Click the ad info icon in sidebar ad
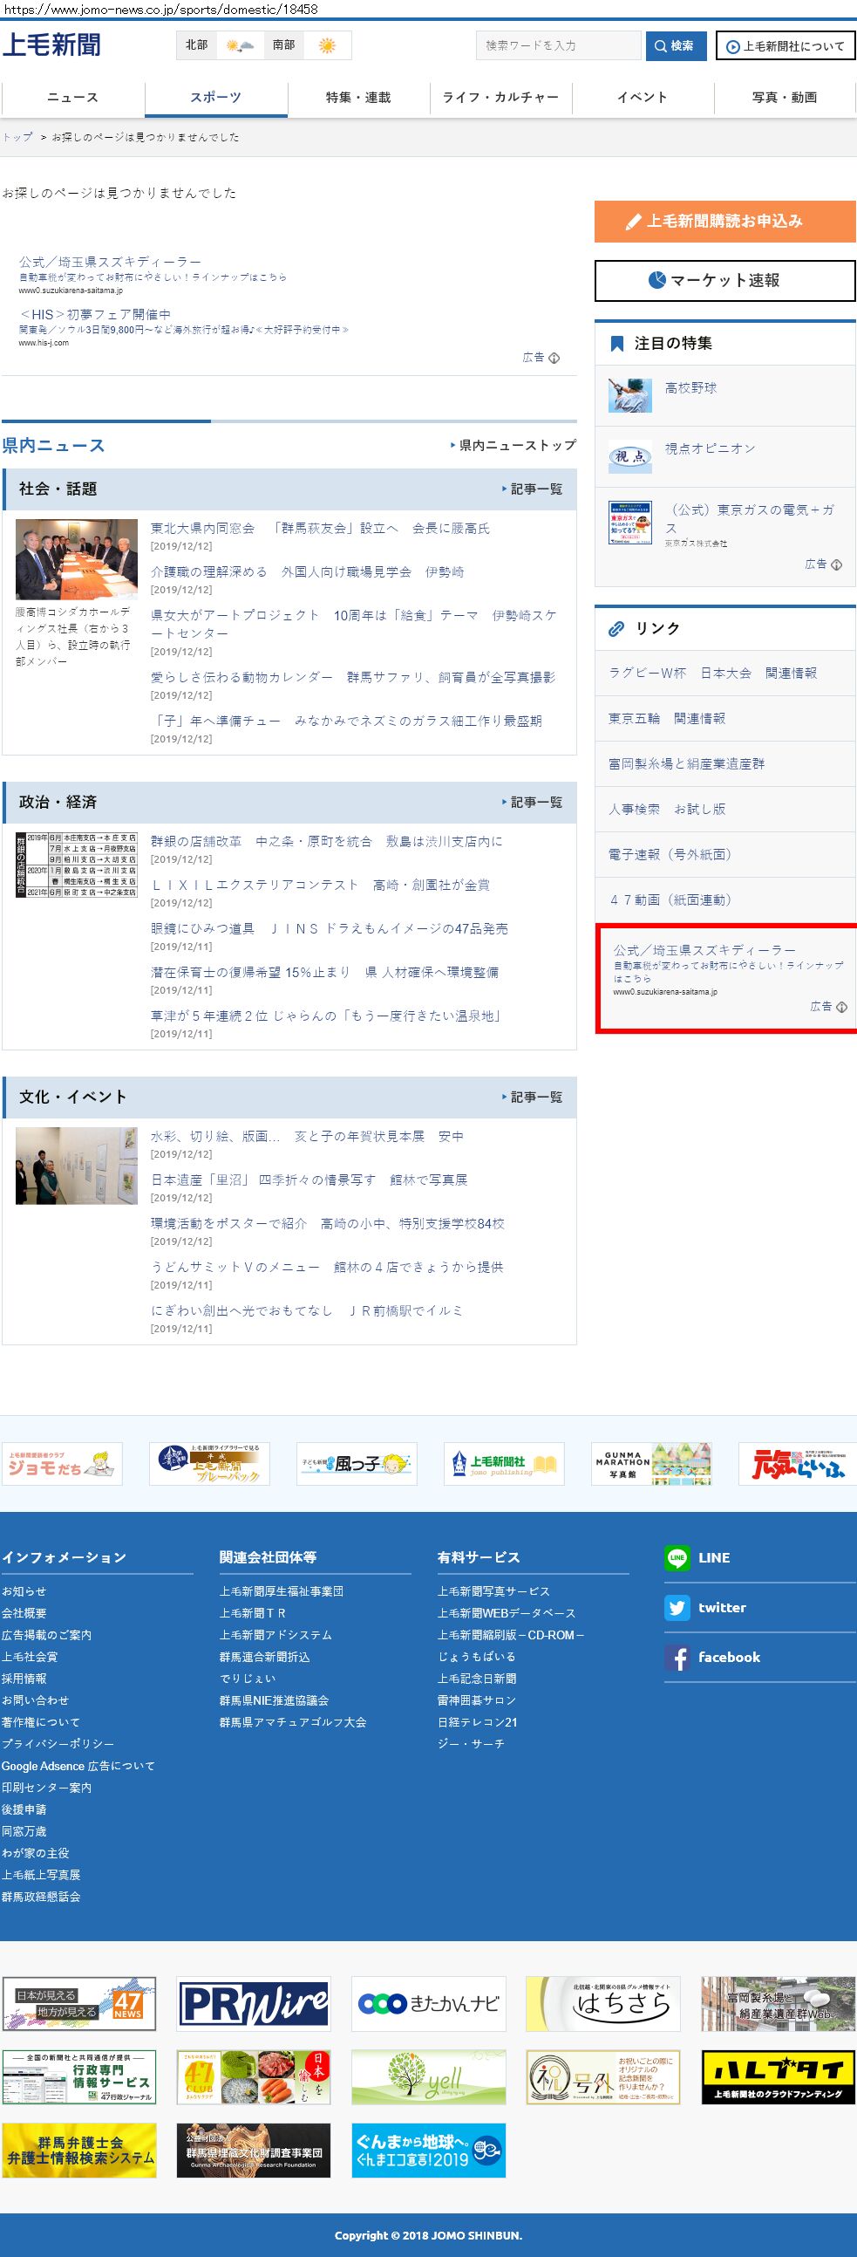857x2257 pixels. pos(841,1007)
